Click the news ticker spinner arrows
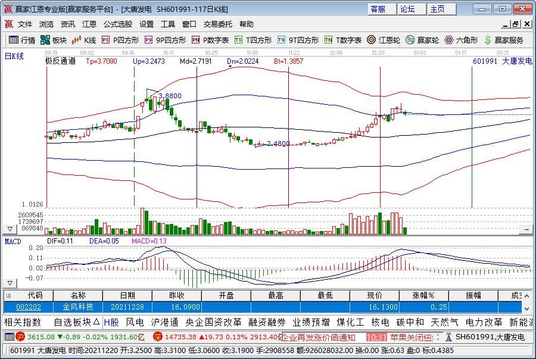Screen dimensions: 536x359 [x=438, y=337]
